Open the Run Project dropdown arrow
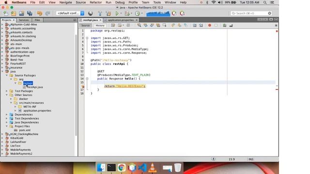This screenshot has height=174, width=310. [121, 14]
